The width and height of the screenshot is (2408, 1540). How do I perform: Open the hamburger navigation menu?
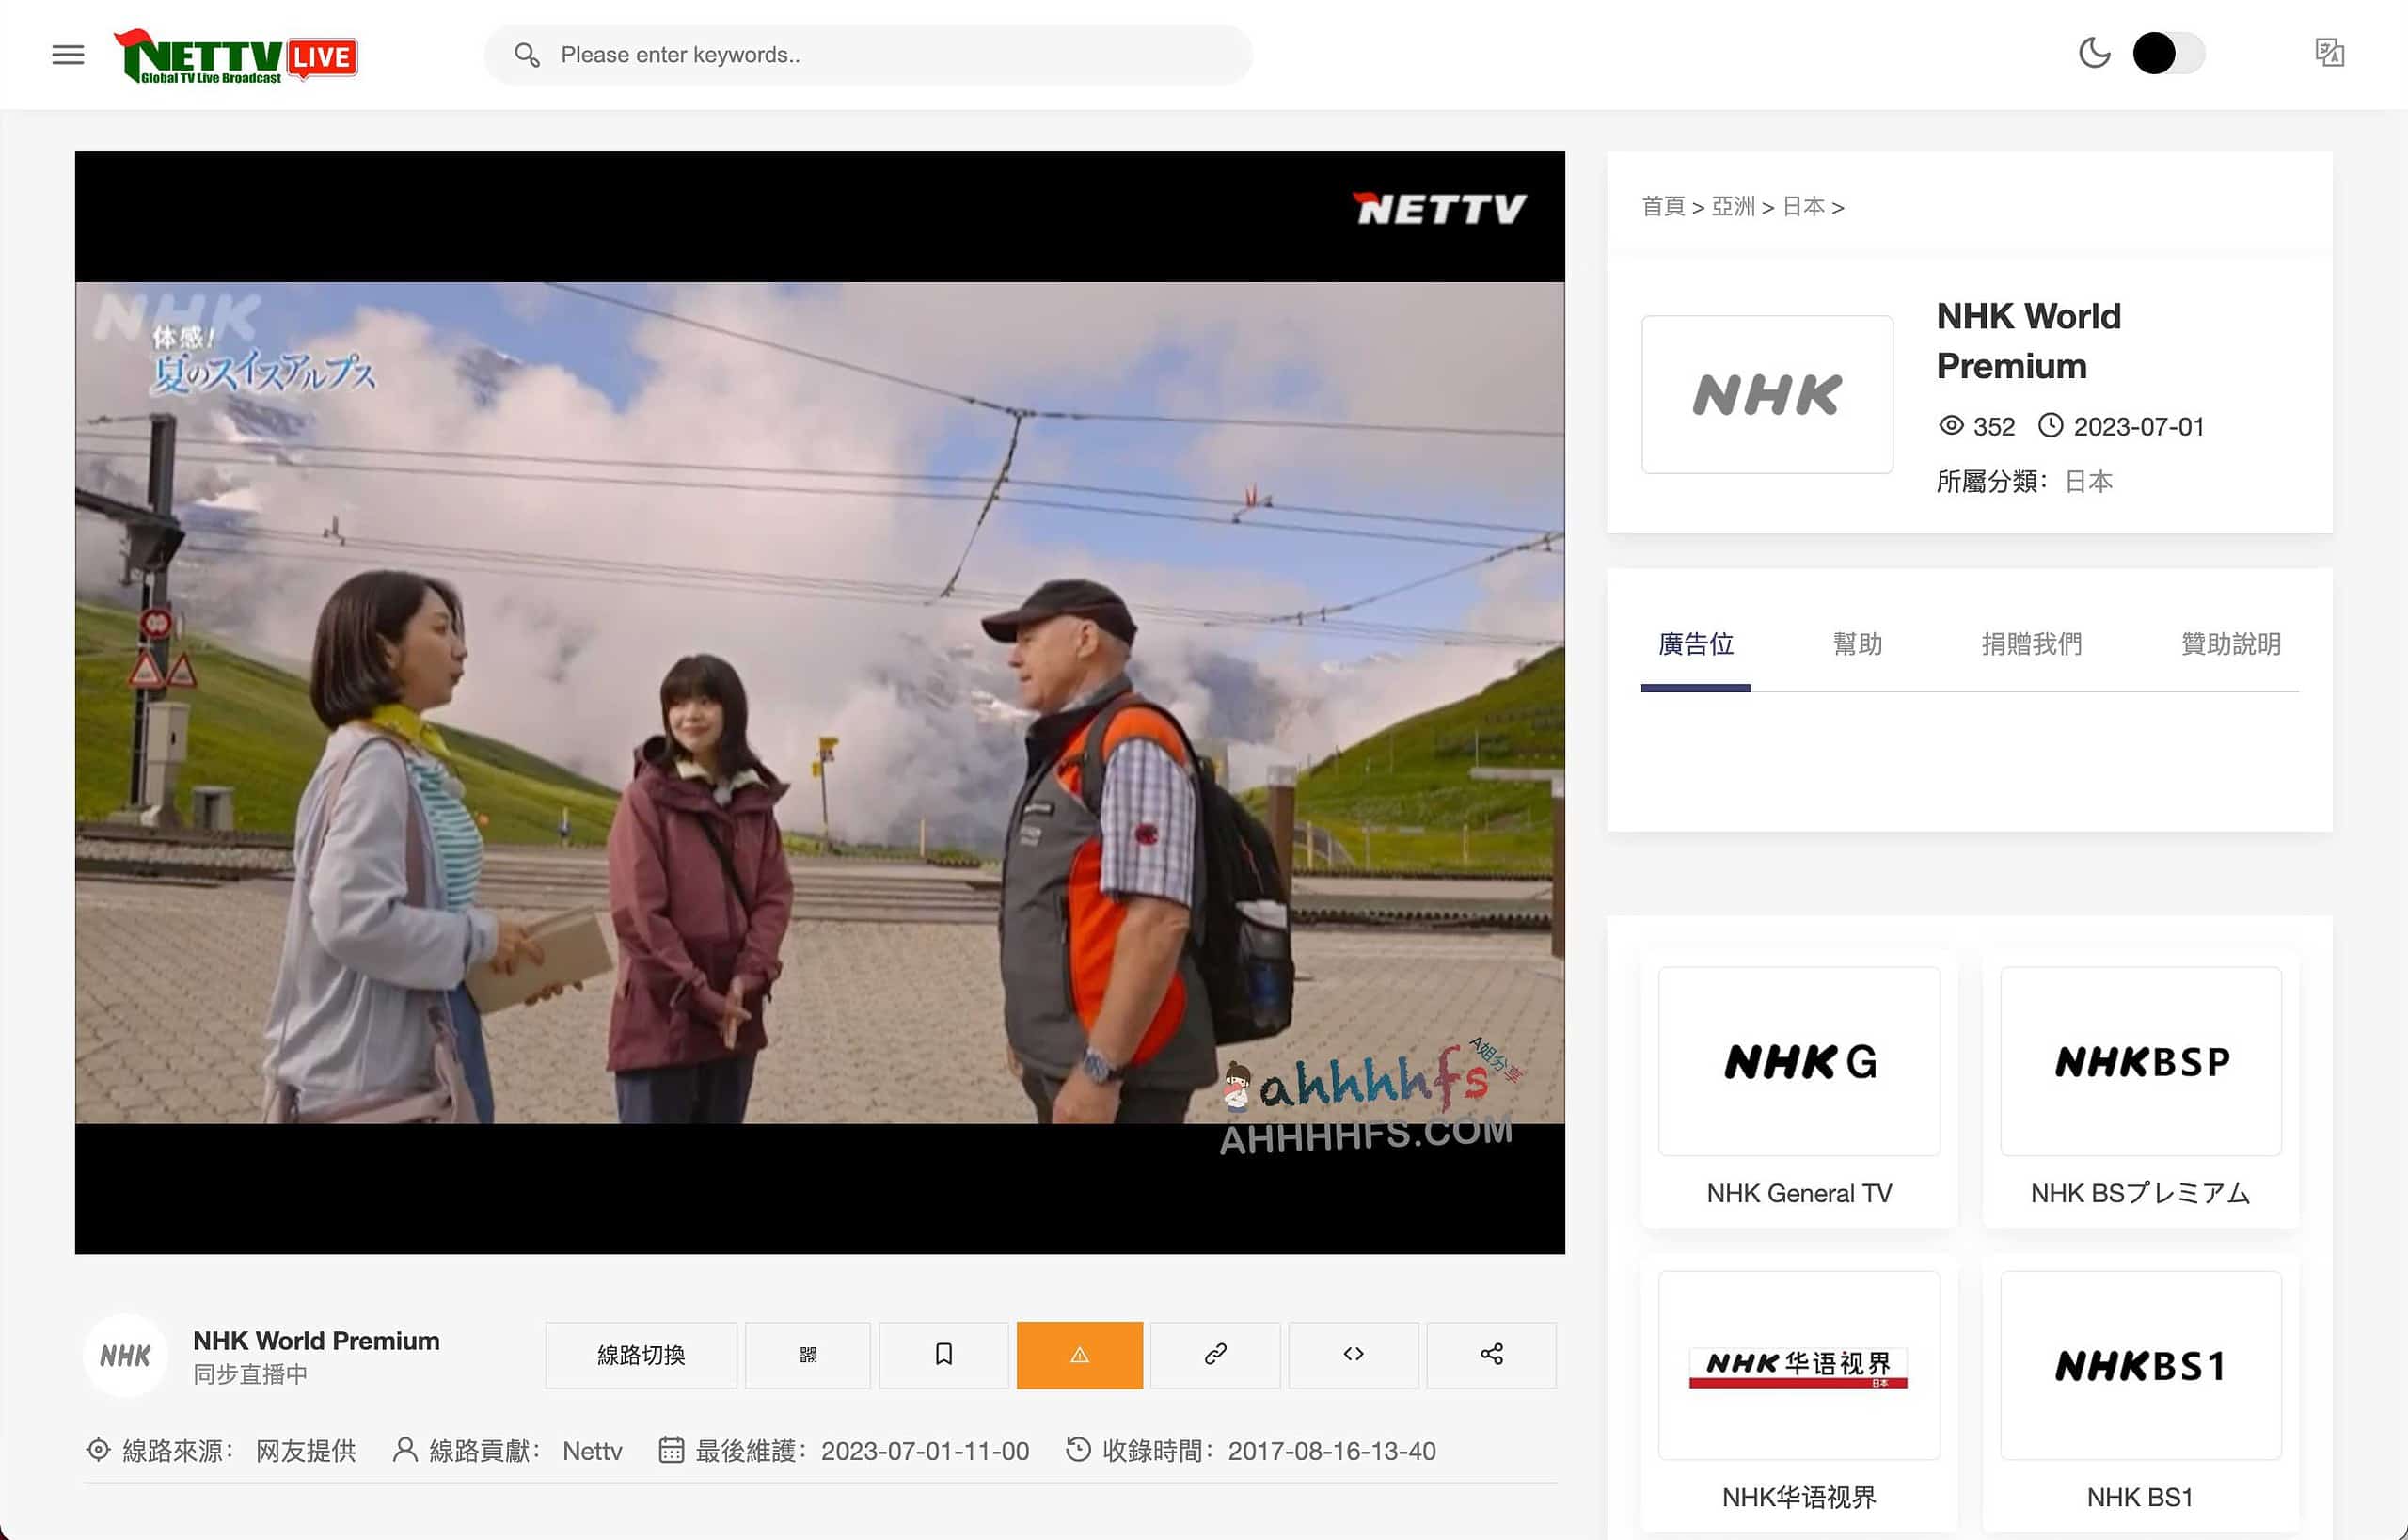[67, 54]
